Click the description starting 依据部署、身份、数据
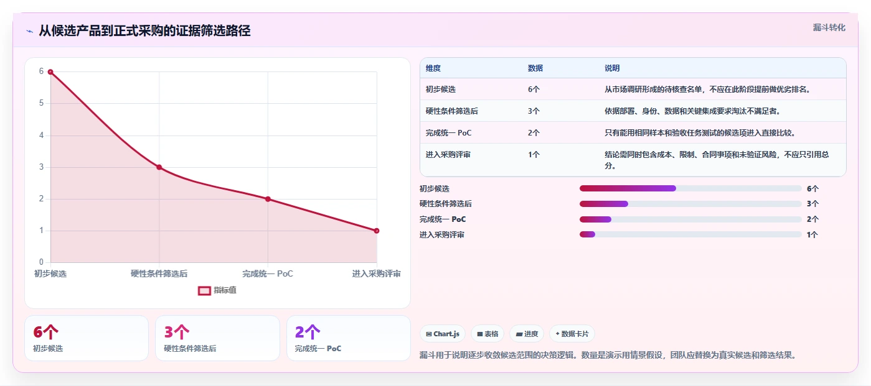The image size is (871, 386). tap(692, 111)
